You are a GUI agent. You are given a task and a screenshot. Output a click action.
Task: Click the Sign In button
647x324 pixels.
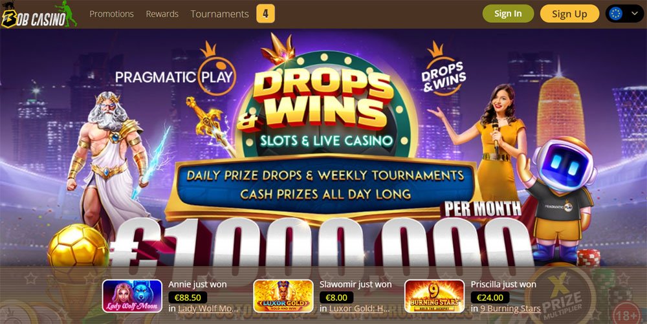click(508, 14)
